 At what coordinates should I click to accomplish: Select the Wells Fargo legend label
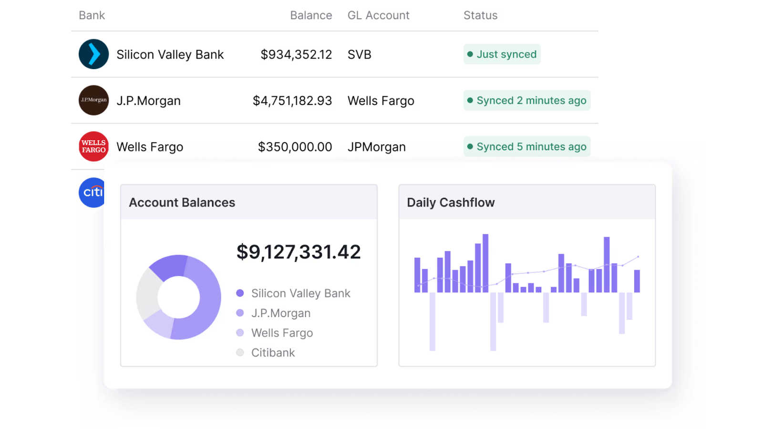pos(282,333)
